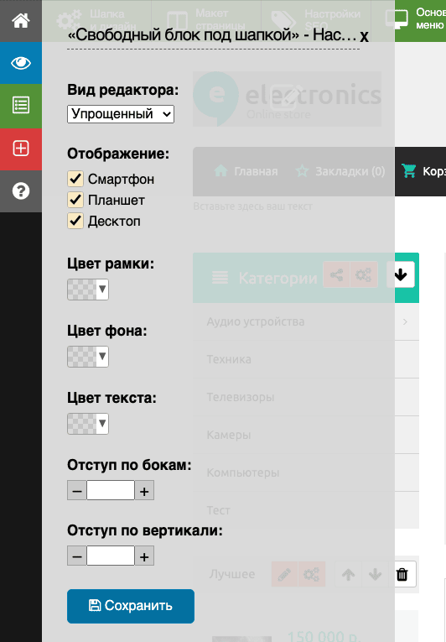The width and height of the screenshot is (446, 642).
Task: Click the Отступ по вертикали input field
Action: point(111,556)
